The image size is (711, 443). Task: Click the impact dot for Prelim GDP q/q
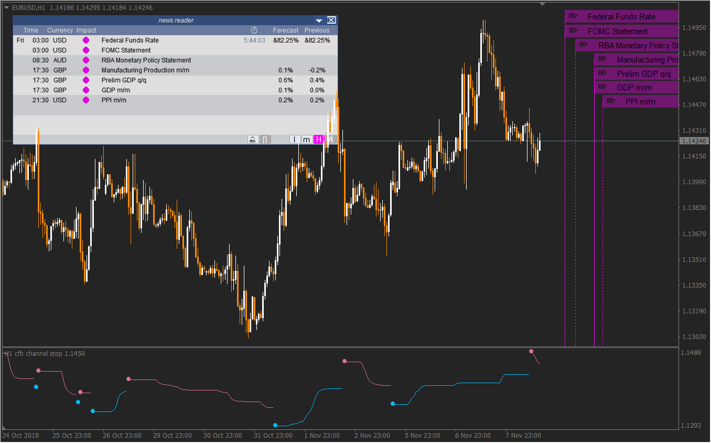(86, 80)
